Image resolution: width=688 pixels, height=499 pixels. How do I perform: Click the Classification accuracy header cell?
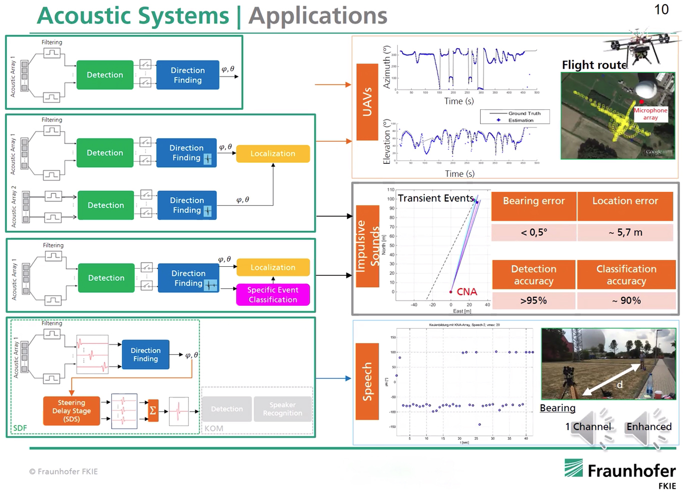click(627, 275)
